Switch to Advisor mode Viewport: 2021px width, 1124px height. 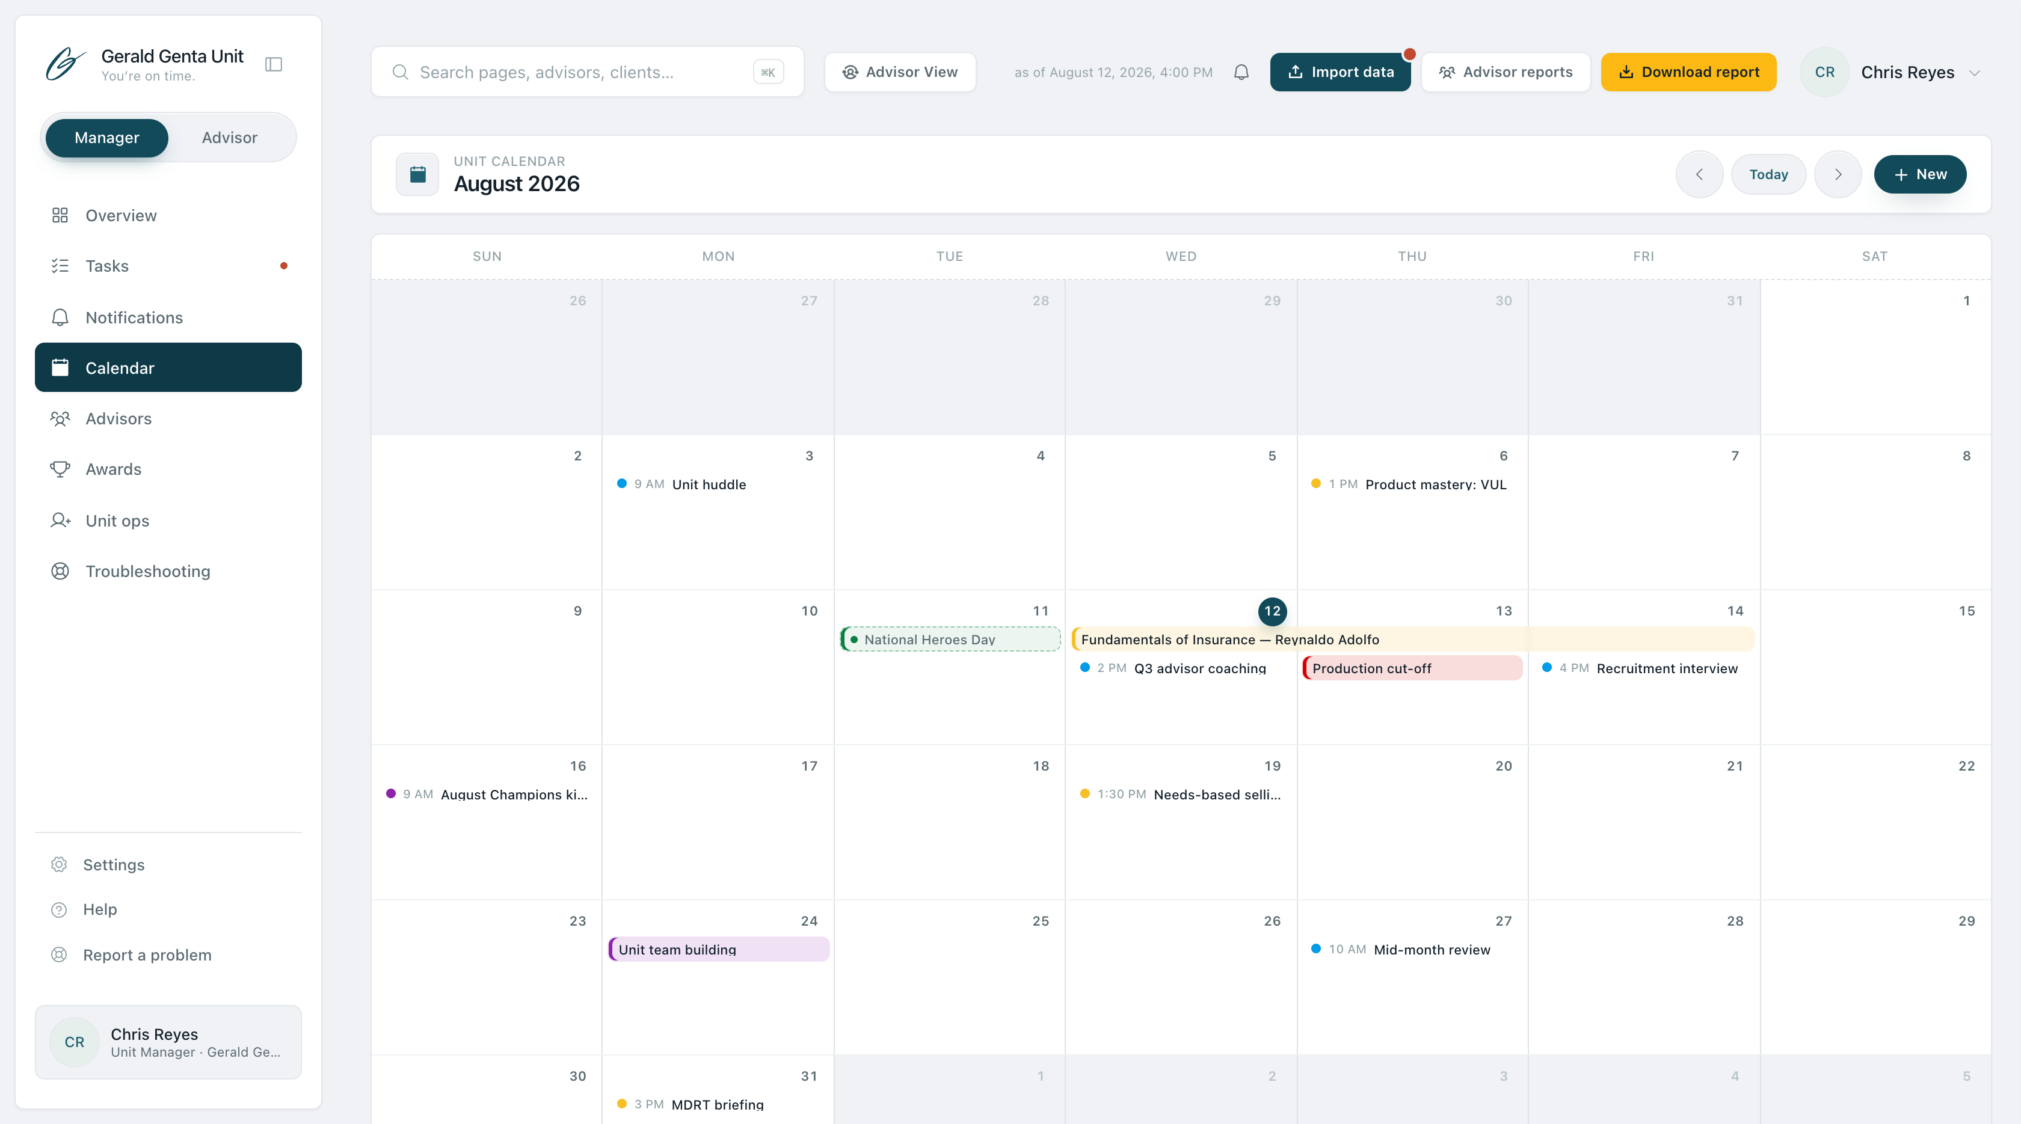click(x=229, y=138)
